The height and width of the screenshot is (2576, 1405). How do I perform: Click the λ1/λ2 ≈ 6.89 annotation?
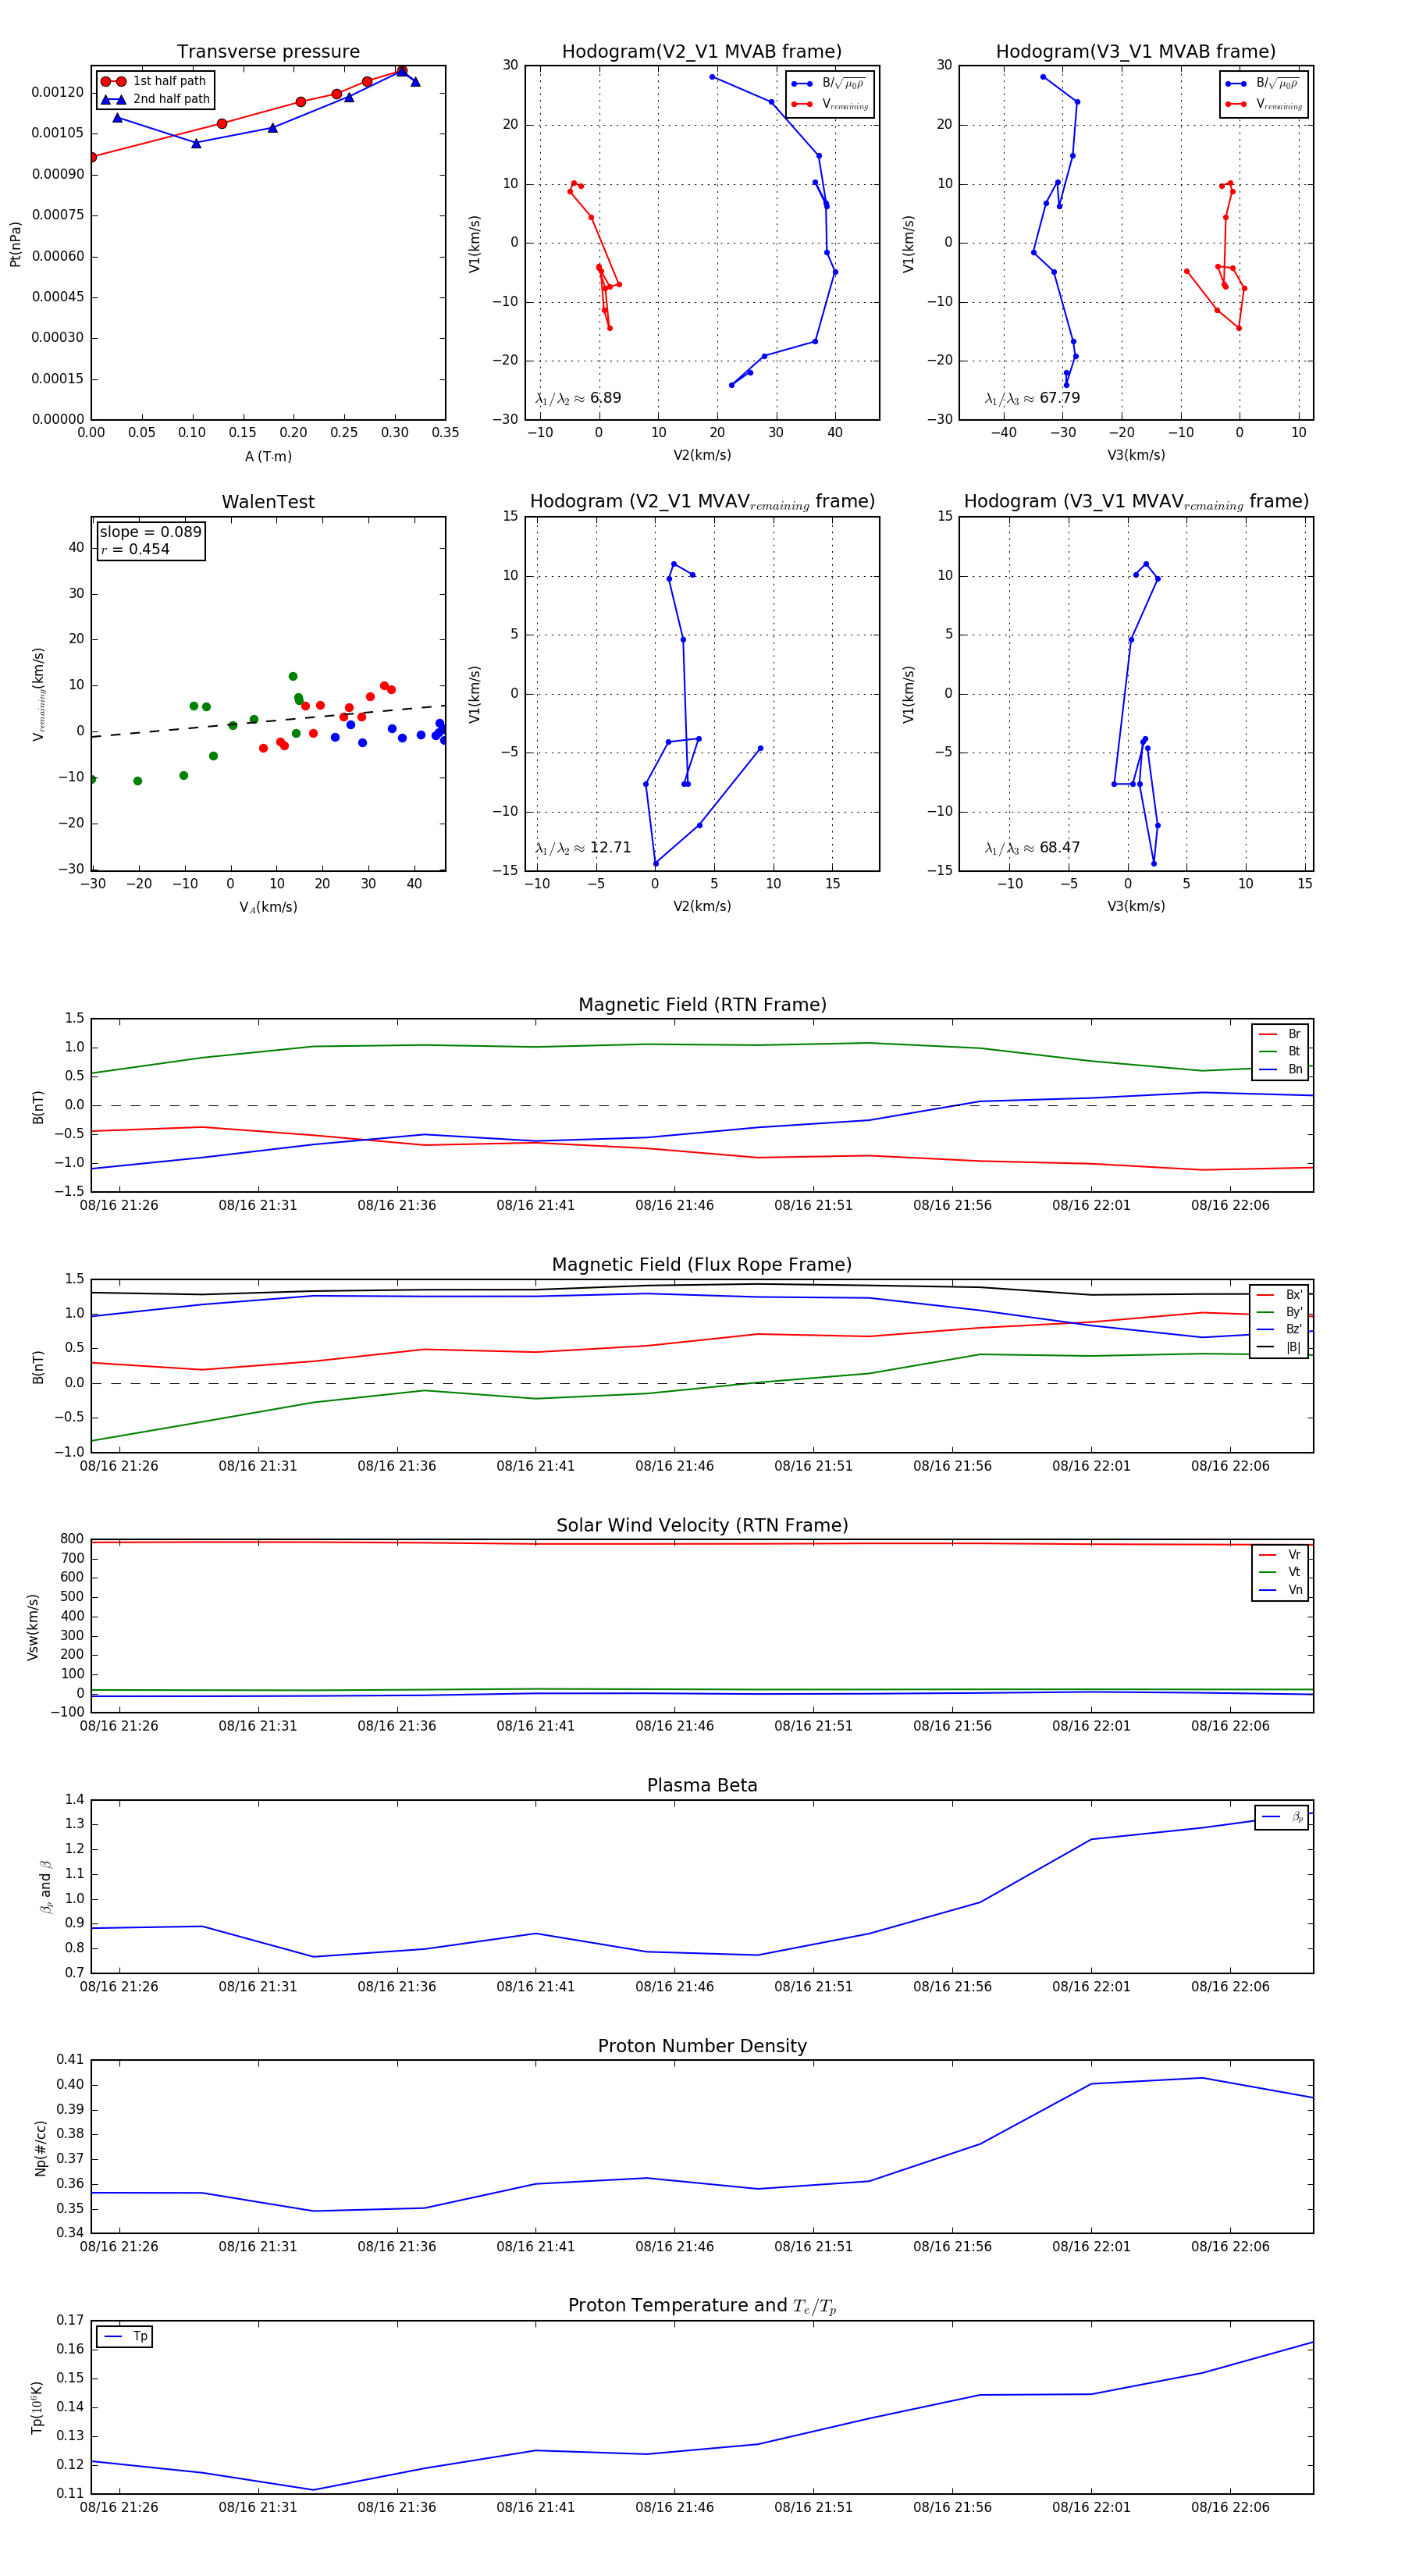578,398
